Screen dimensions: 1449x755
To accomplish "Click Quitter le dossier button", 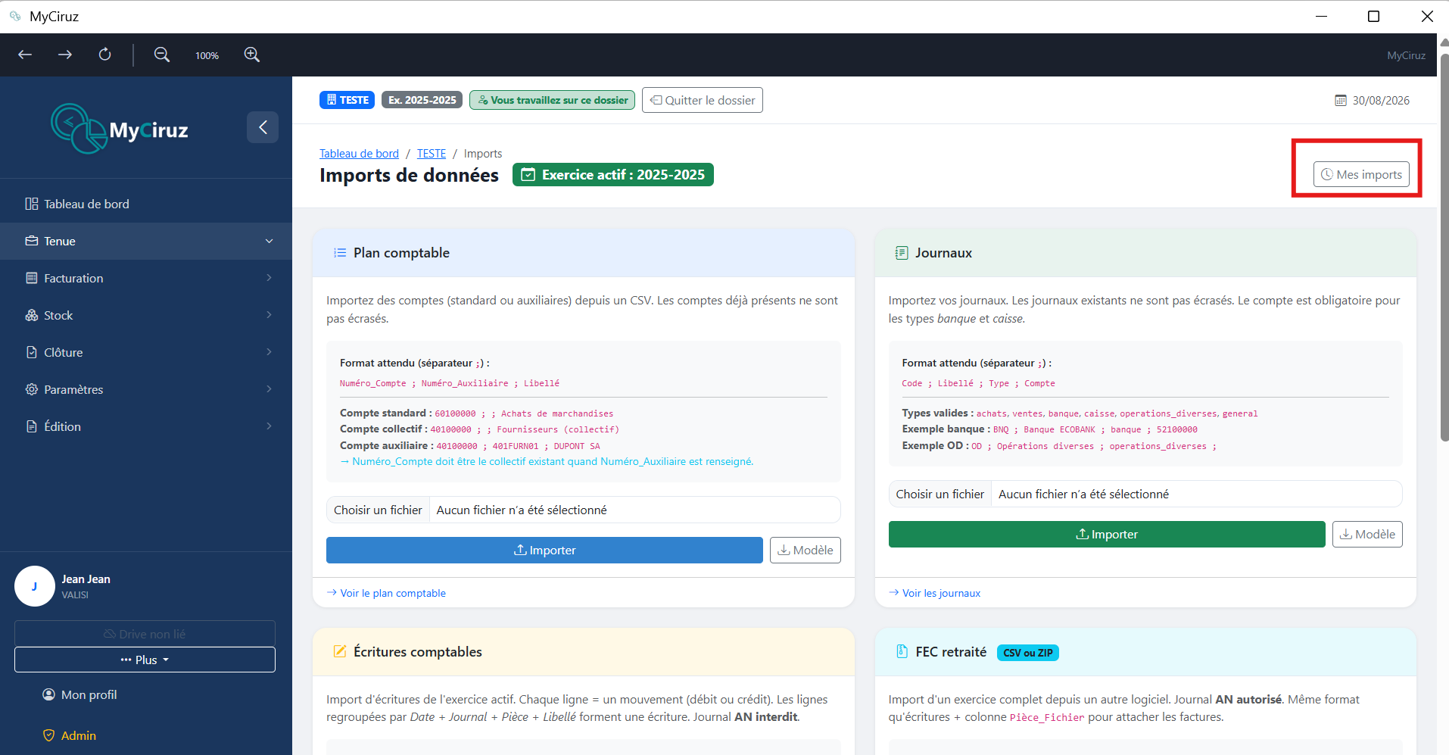I will (x=703, y=100).
